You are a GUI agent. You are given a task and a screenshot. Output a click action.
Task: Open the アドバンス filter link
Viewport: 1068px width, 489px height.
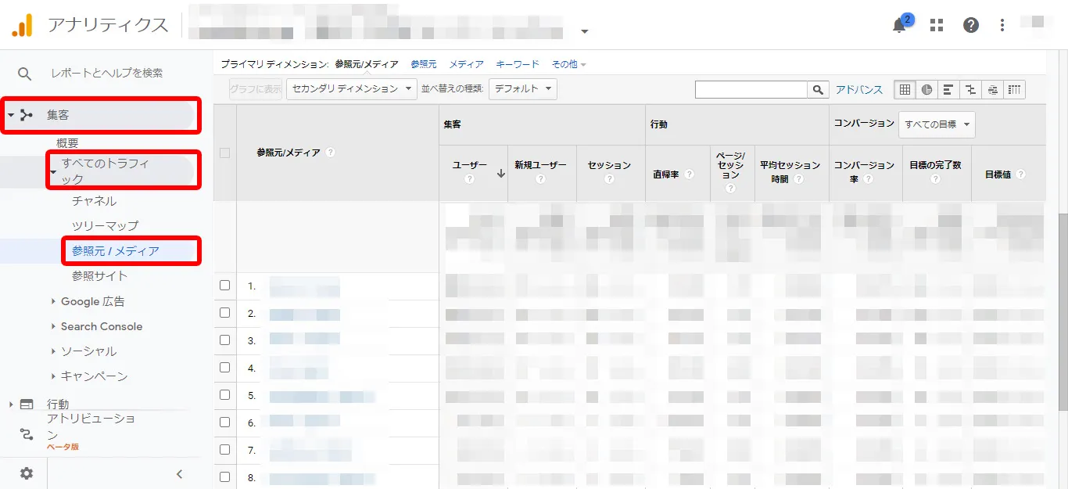[858, 89]
